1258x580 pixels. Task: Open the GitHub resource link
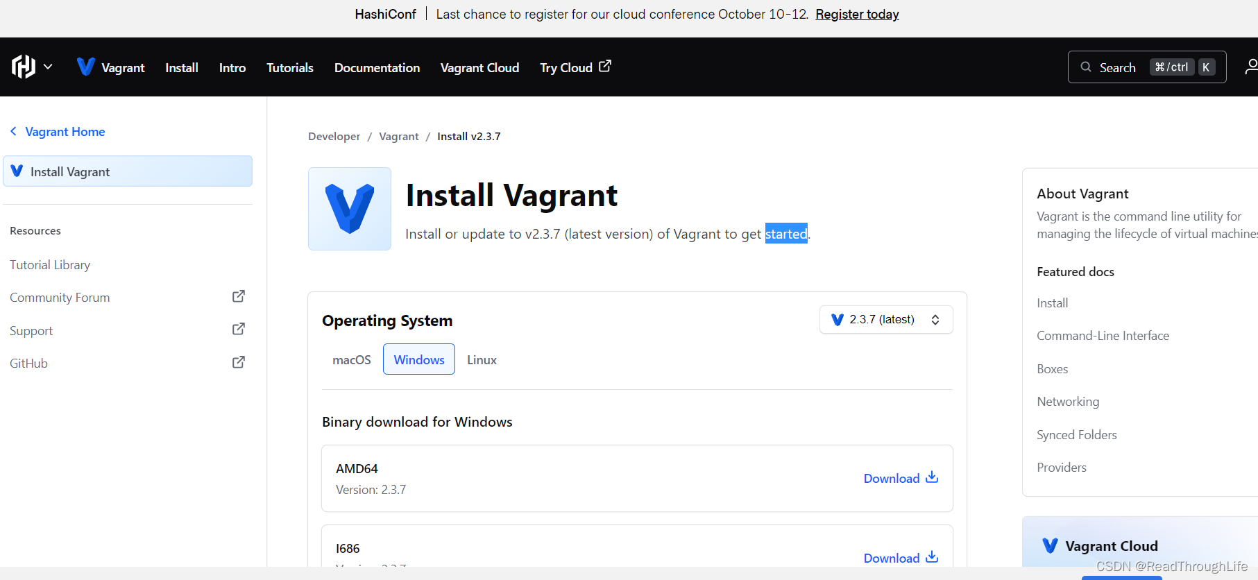coord(28,364)
